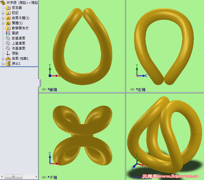The image size is (204, 180).
Task: Click the bottom view coordinate triad
Action: coord(54,159)
